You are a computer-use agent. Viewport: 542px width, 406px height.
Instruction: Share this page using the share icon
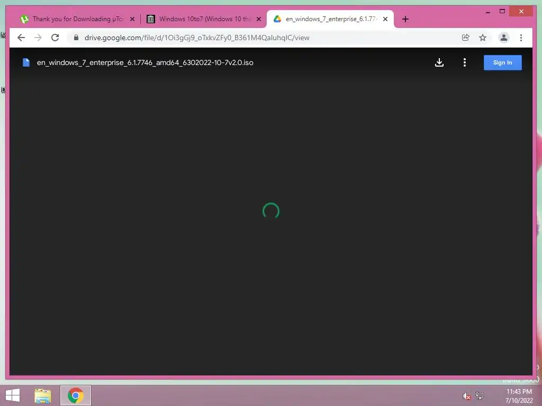(x=466, y=38)
